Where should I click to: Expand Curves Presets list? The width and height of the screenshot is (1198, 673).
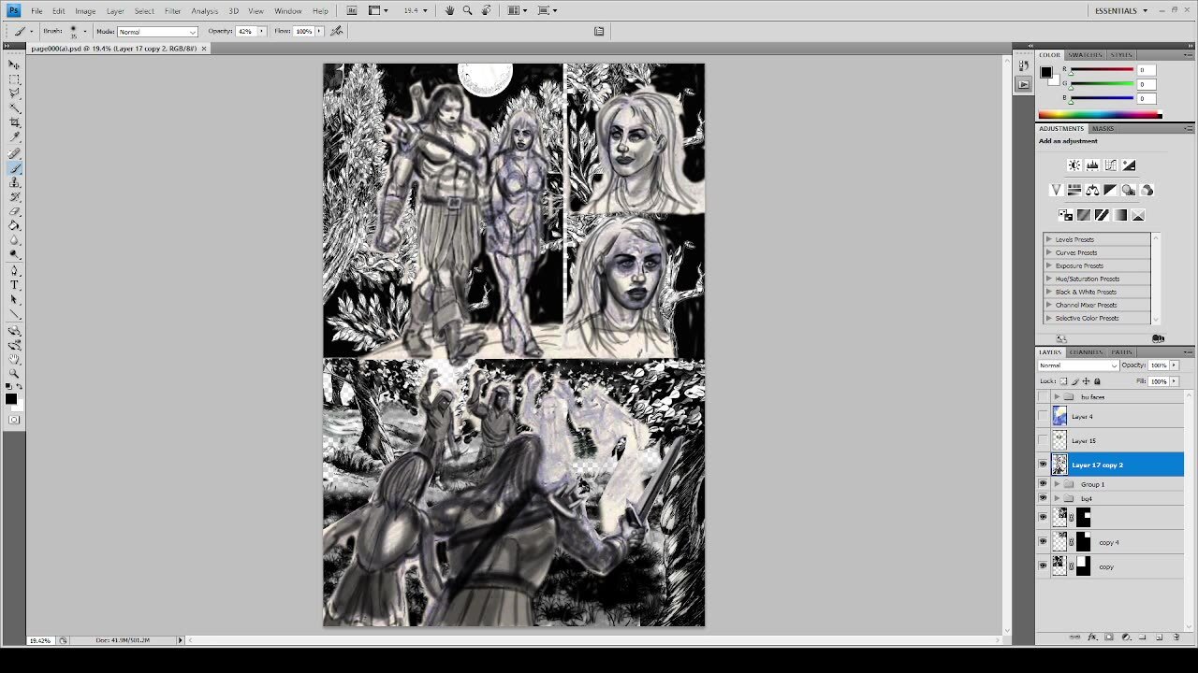(1048, 252)
